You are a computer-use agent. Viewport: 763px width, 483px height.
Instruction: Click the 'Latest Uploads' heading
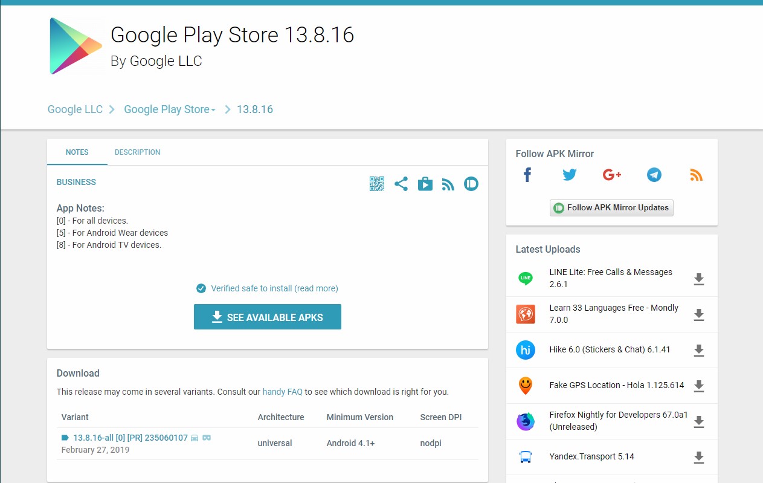coord(547,249)
